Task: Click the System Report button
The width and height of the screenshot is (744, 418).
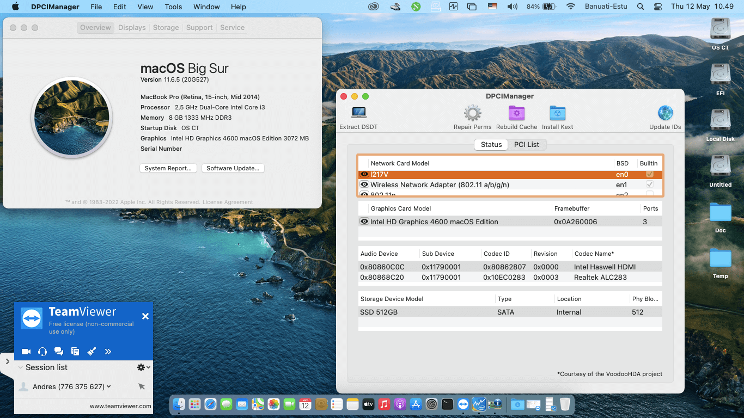Action: (x=168, y=168)
